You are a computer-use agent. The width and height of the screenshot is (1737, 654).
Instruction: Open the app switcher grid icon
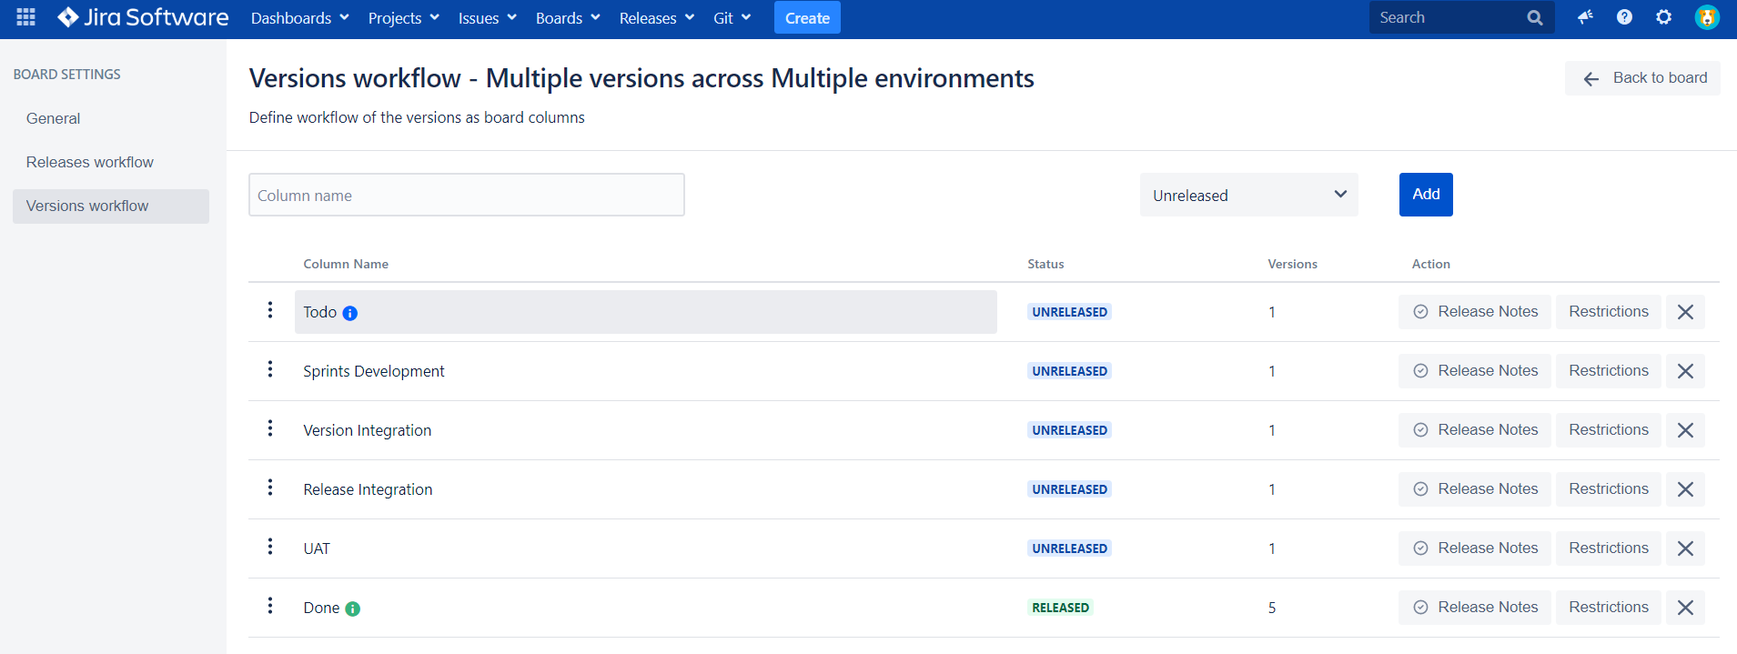tap(26, 17)
